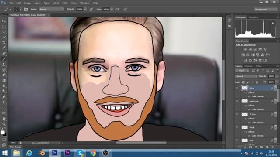Image resolution: width=280 pixels, height=157 pixels.
Task: Open the Brush panel toggle in options bar
Action: (26, 9)
